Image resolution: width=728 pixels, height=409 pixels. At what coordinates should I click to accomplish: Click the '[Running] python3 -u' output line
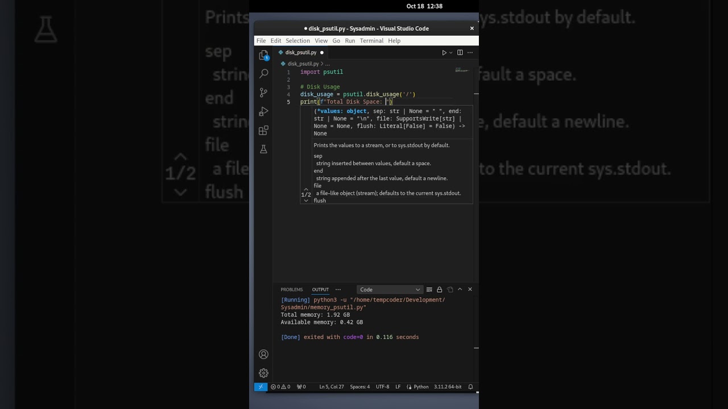point(363,303)
